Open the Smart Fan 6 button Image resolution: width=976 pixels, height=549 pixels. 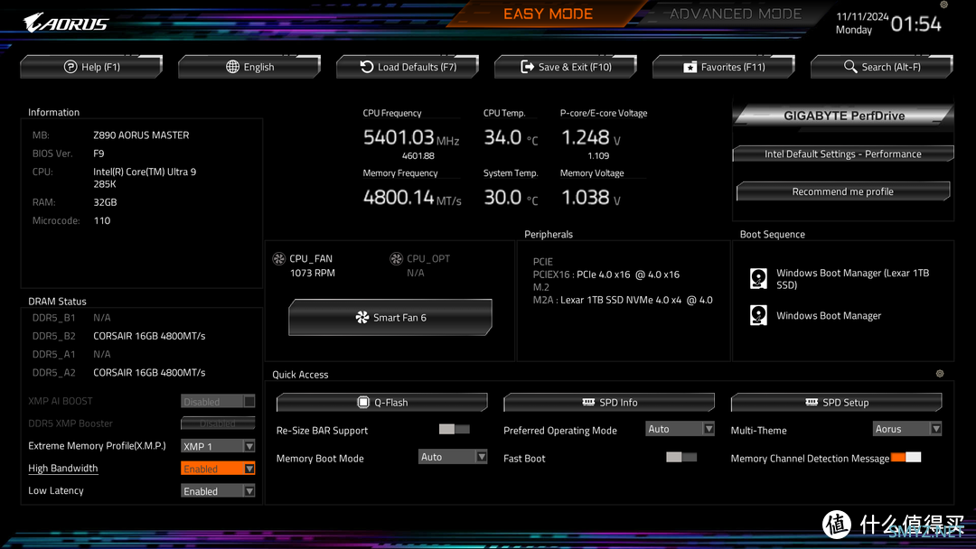pos(390,318)
